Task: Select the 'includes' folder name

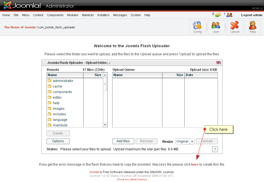Action: (x=59, y=114)
